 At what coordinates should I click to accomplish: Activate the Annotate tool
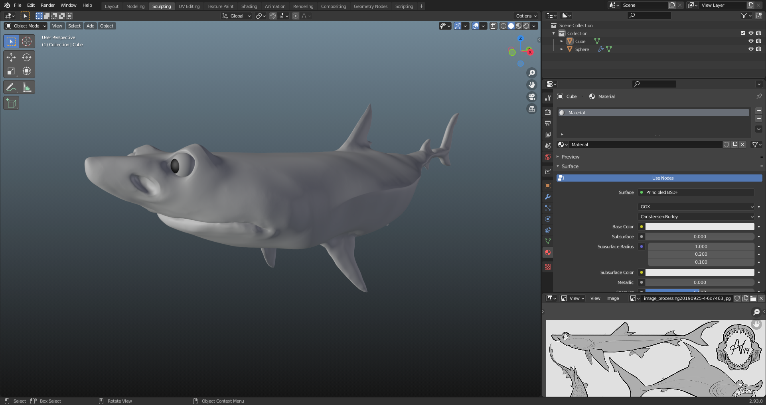tap(11, 87)
